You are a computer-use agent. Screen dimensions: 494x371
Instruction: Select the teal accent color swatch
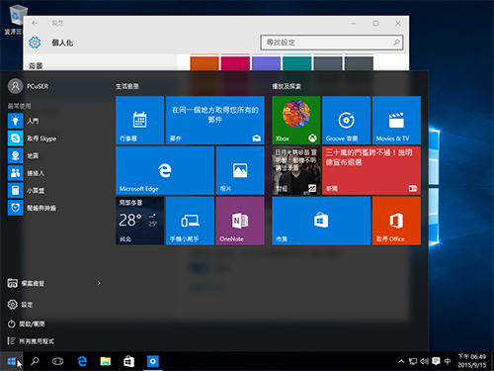(297, 62)
